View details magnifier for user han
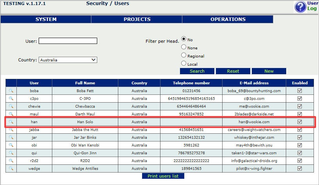The image size is (319, 185). tap(11, 122)
